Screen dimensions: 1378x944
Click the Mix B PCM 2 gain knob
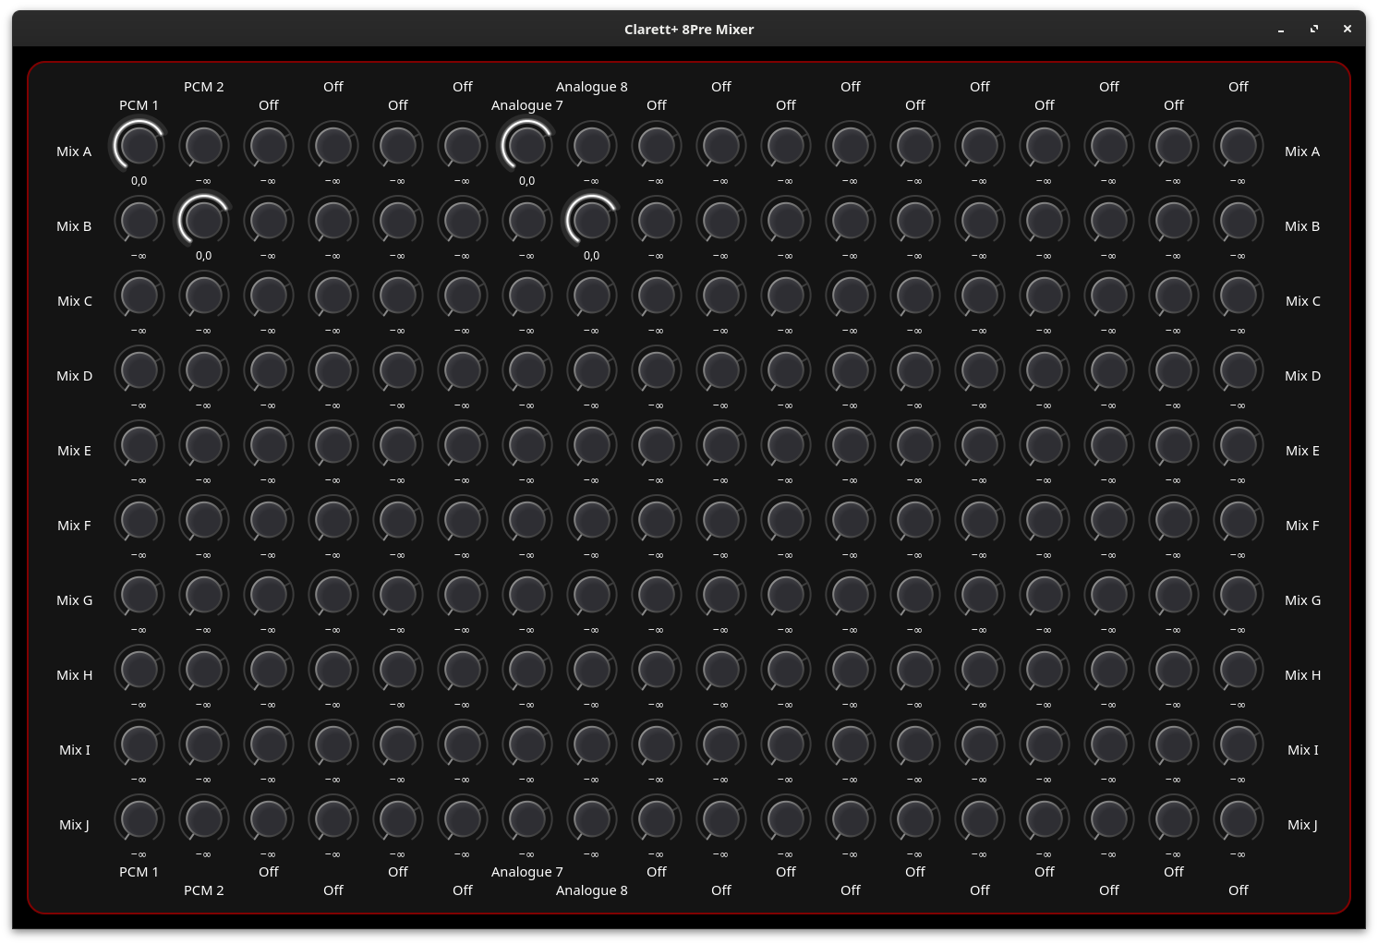click(x=203, y=220)
